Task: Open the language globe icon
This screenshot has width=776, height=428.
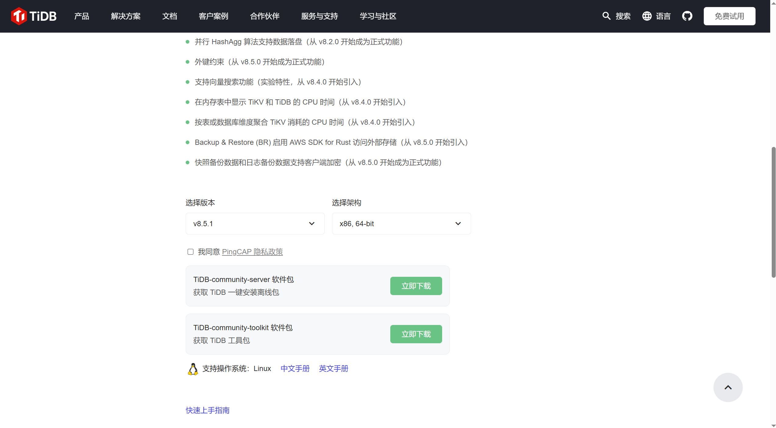Action: pyautogui.click(x=647, y=16)
